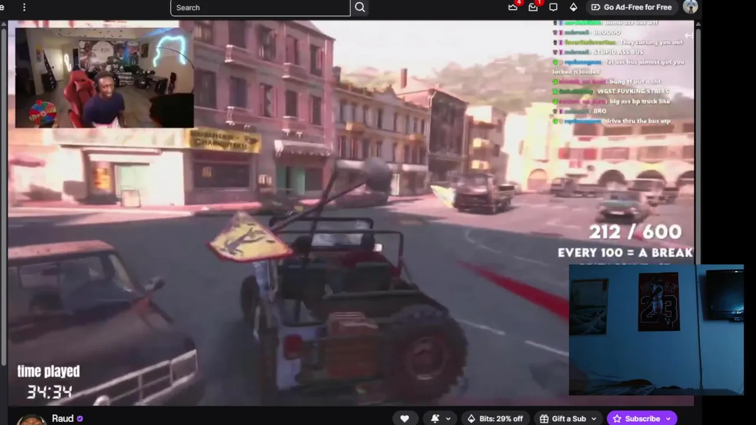Click the verified badge next to Raud
Image resolution: width=756 pixels, height=425 pixels.
coord(80,419)
